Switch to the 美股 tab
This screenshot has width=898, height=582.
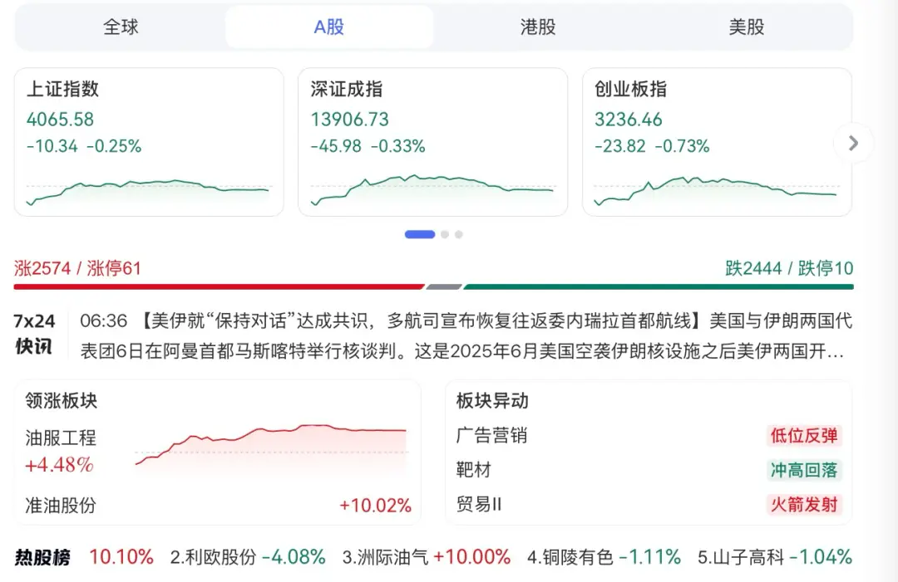746,26
